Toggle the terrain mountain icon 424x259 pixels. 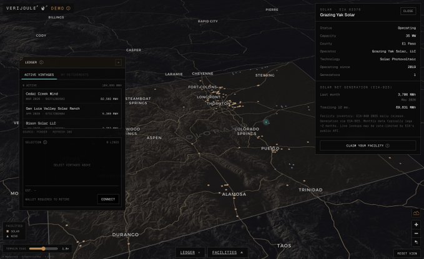[416, 213]
